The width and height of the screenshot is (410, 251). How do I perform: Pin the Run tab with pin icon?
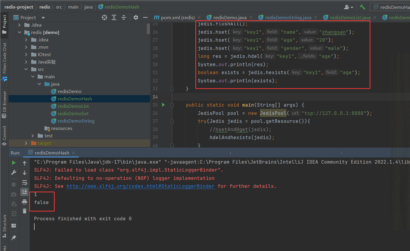(x=14, y=237)
